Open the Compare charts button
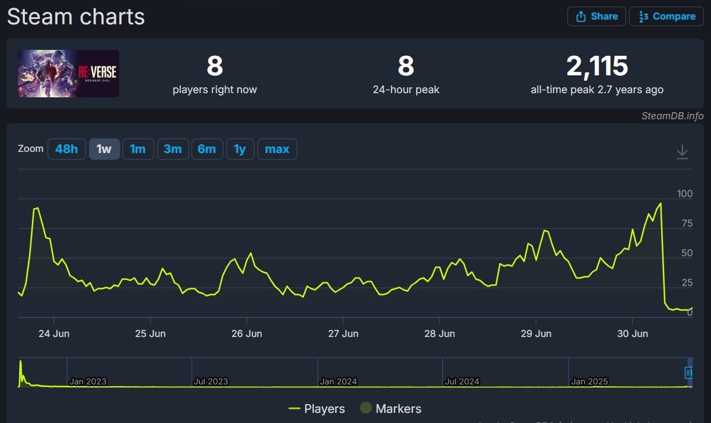Image resolution: width=711 pixels, height=423 pixels. (x=666, y=17)
